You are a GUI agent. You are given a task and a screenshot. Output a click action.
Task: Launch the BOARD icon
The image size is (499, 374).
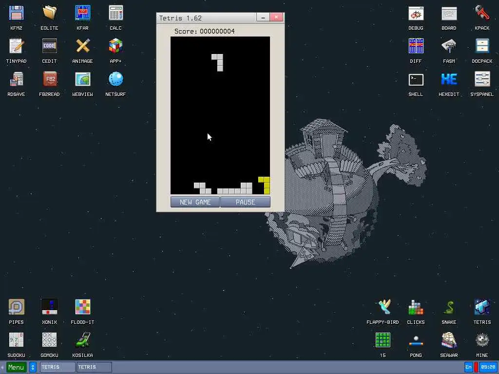[x=449, y=13]
